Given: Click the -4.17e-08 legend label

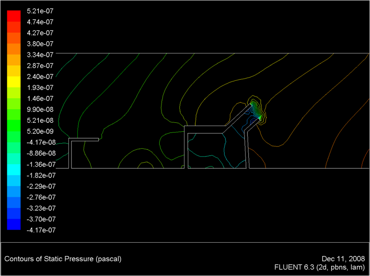Looking at the screenshot, I should pyautogui.click(x=41, y=142).
